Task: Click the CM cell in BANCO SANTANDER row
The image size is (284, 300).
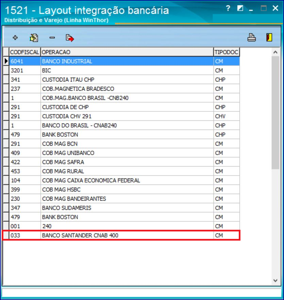Action: [227, 236]
